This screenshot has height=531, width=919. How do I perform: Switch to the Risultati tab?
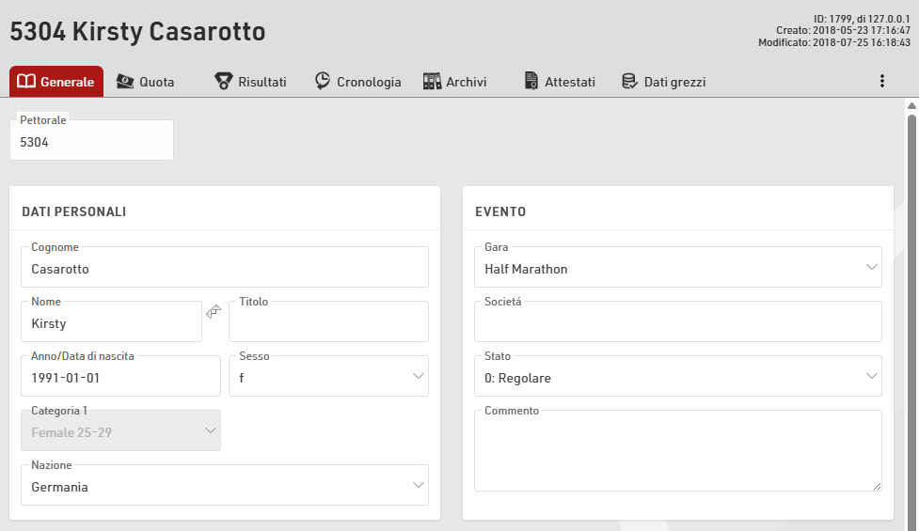(x=250, y=82)
